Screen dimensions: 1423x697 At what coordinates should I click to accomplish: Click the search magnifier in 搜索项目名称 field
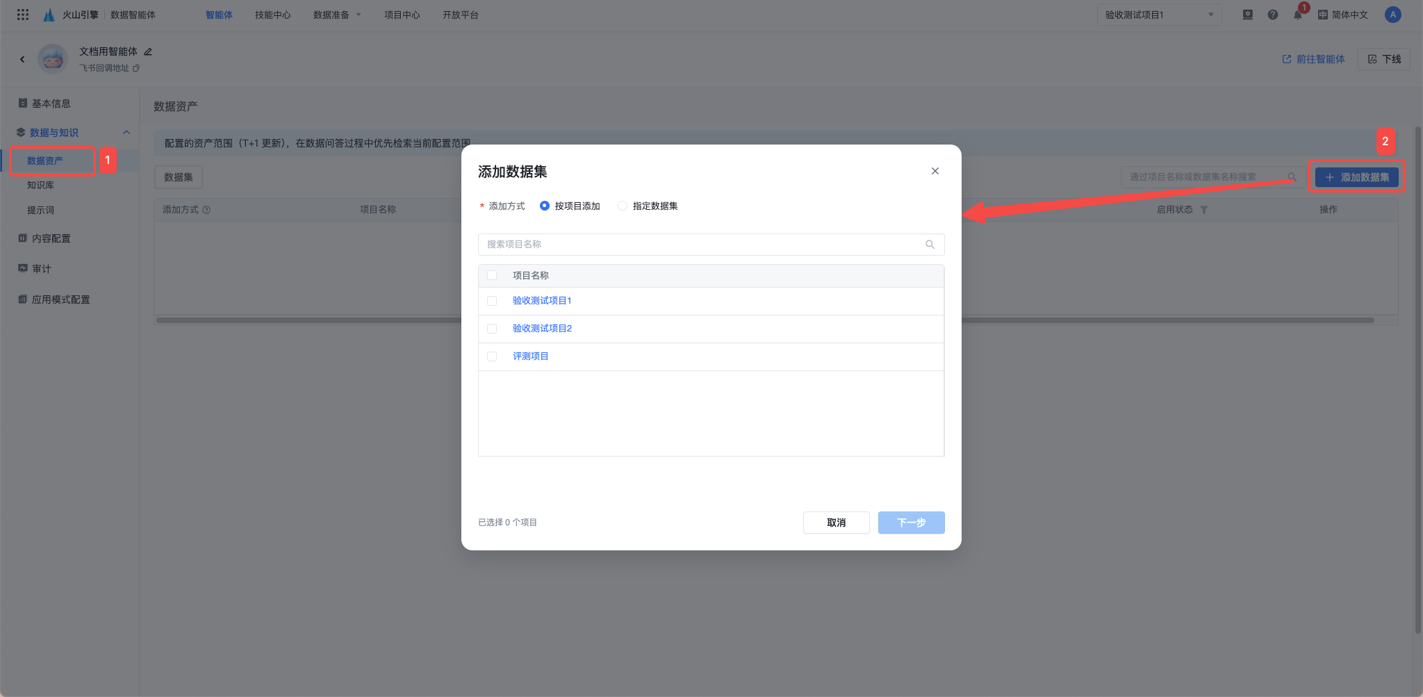click(x=930, y=245)
